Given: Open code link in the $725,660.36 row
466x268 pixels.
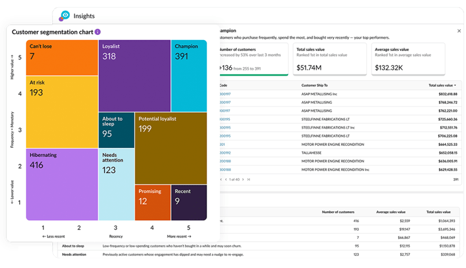Looking at the screenshot, I should [225, 119].
